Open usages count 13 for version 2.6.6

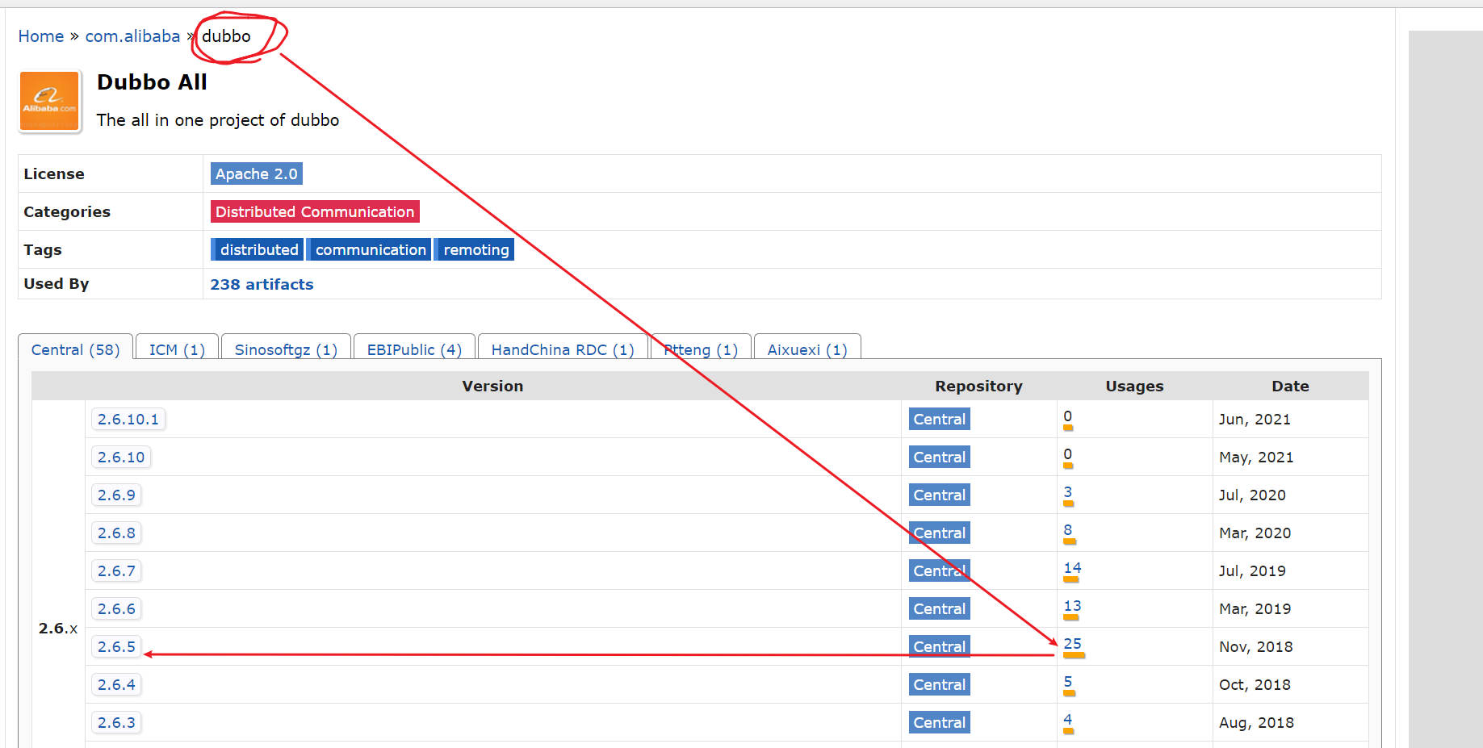(x=1072, y=606)
